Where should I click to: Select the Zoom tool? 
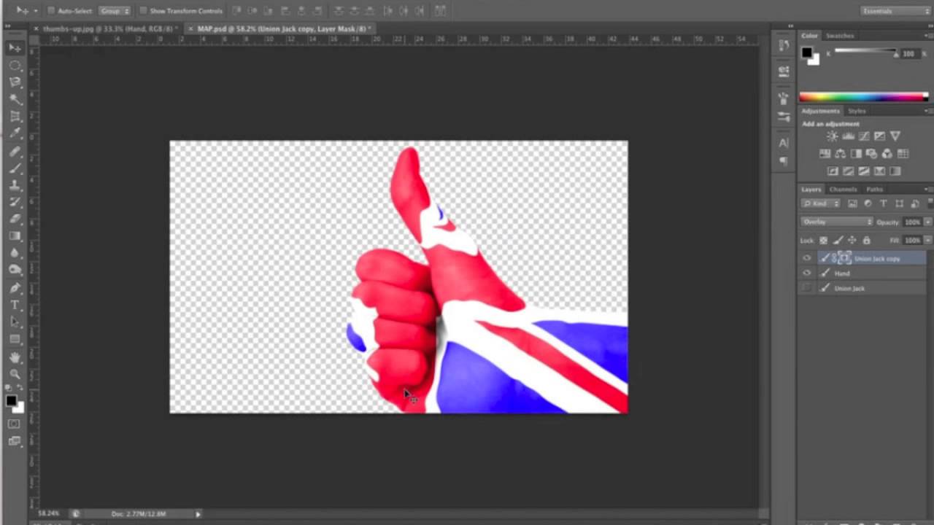click(15, 374)
